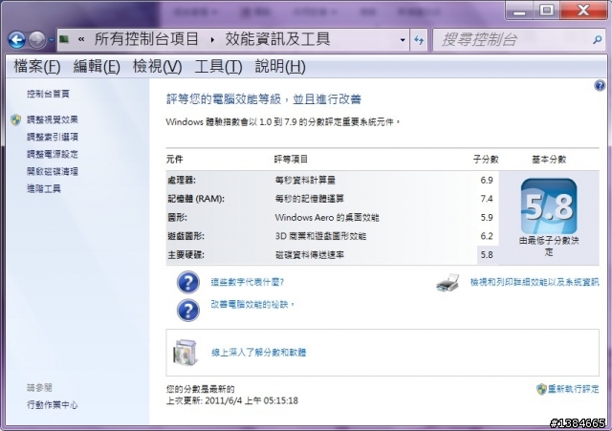Click question icon beside 改善電腦效能的秘訣

(x=187, y=310)
